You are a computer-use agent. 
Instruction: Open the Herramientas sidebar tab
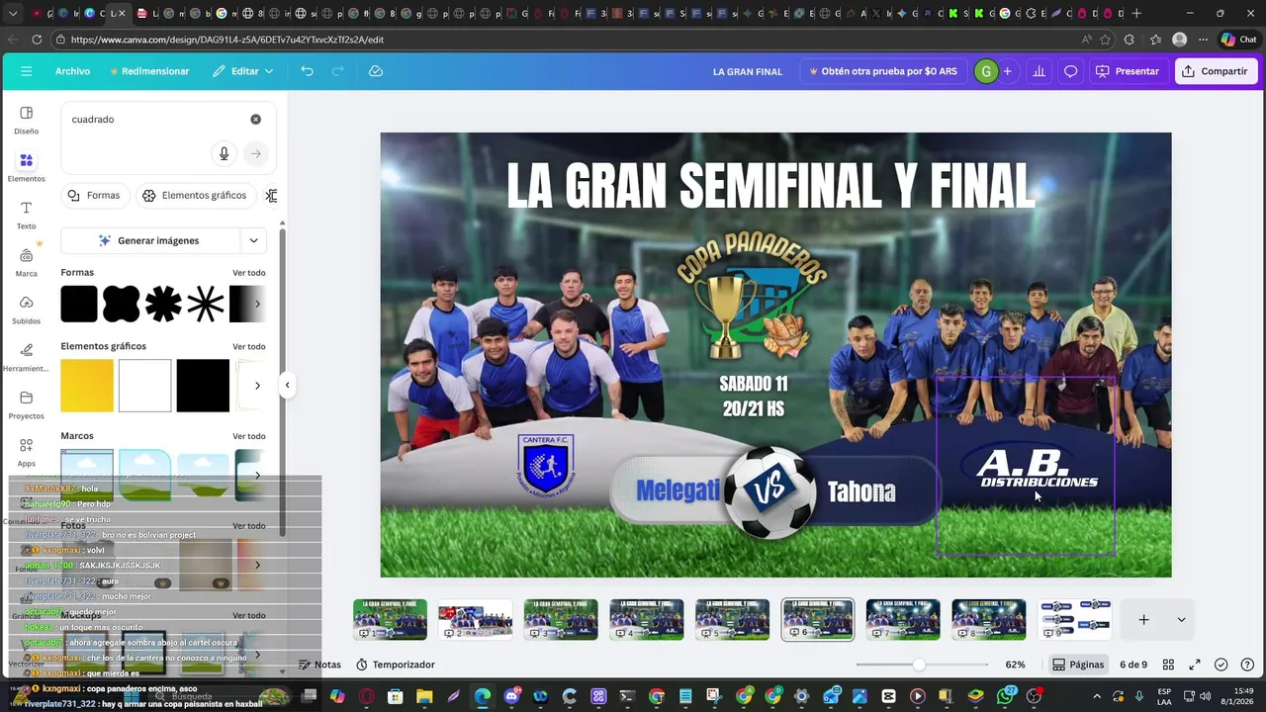(x=27, y=357)
